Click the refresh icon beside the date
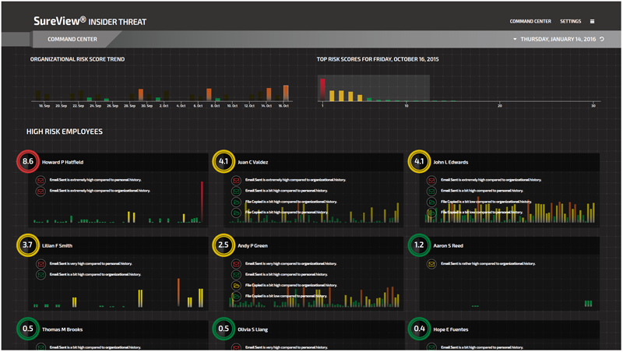 602,39
